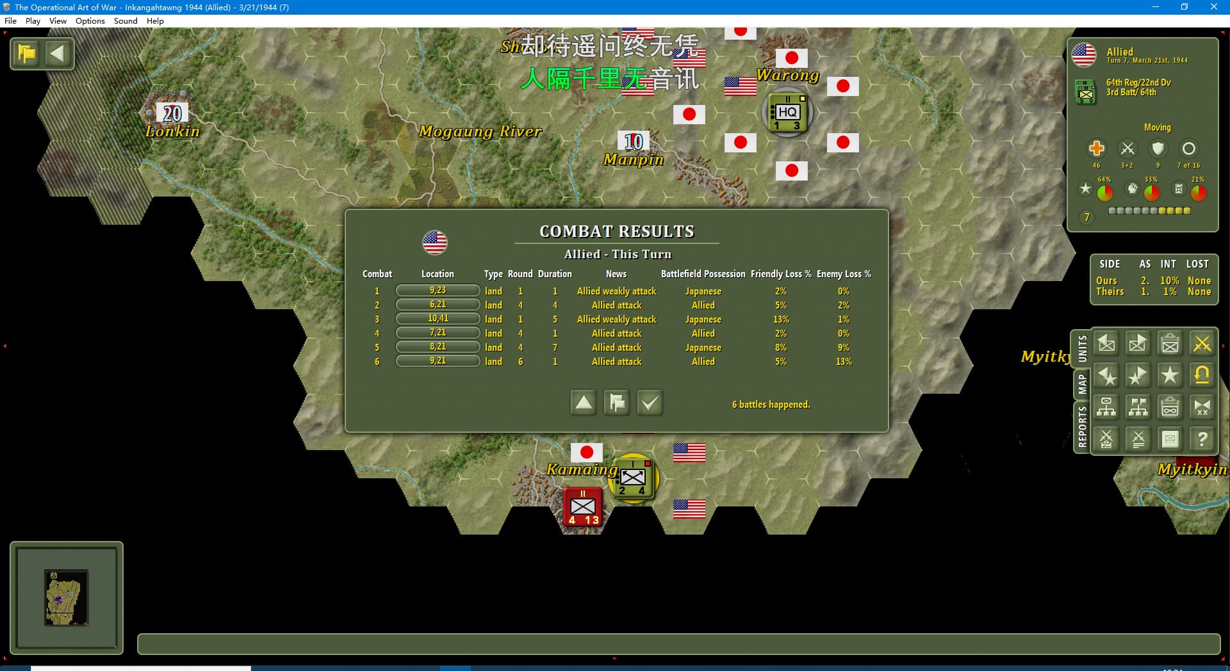Click the fuel can supply icon

coord(1179,189)
